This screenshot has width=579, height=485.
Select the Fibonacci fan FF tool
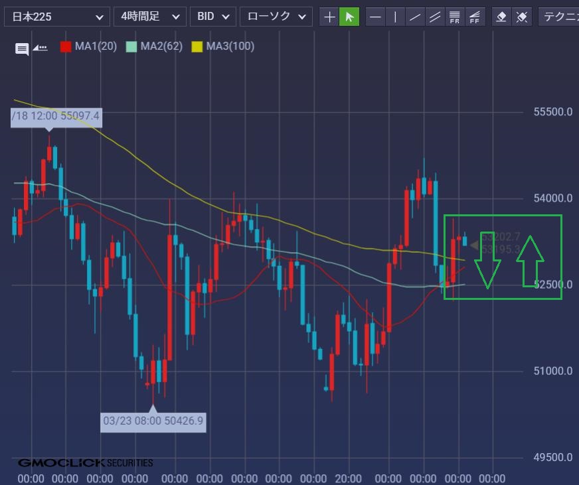tap(475, 17)
